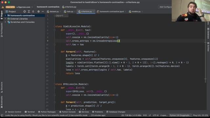This screenshot has height=118, width=210.
Task: Open the Services tool window
Action: coord(84,112)
